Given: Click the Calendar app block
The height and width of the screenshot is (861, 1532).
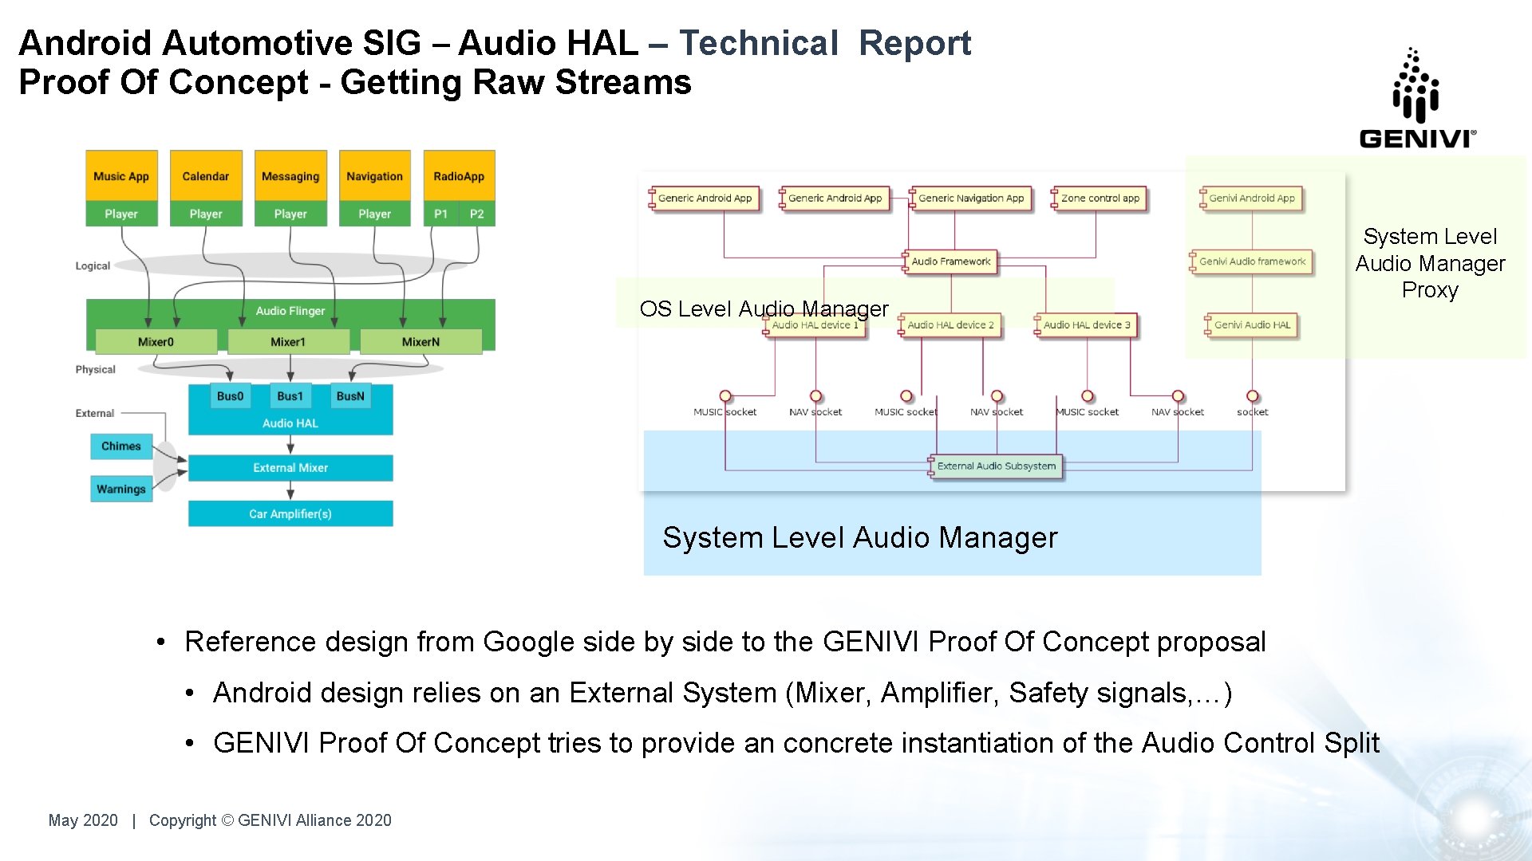Looking at the screenshot, I should [x=205, y=176].
